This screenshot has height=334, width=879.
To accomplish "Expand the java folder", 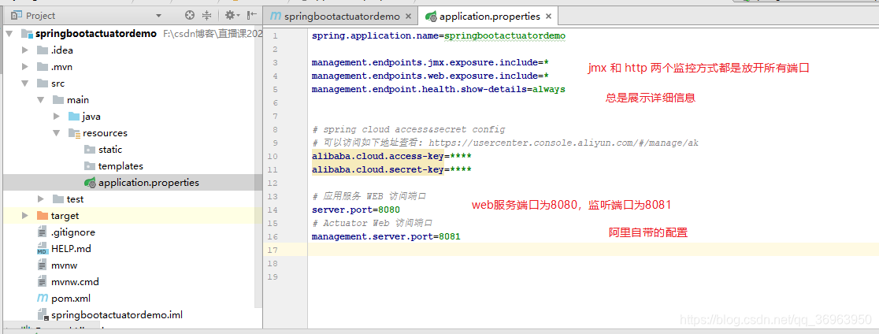I will 56,117.
